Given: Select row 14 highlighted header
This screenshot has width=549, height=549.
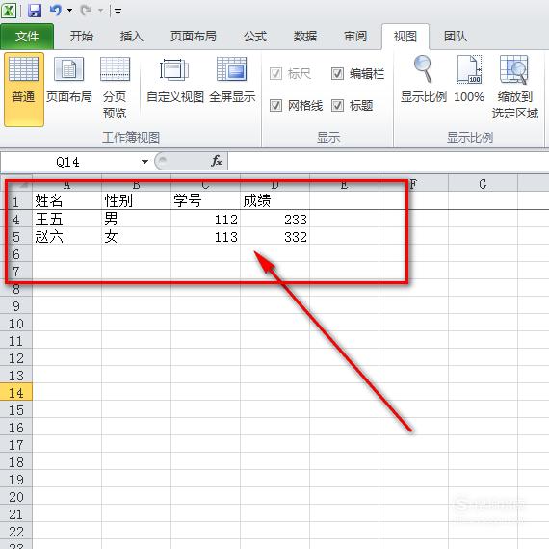Looking at the screenshot, I should [x=16, y=393].
